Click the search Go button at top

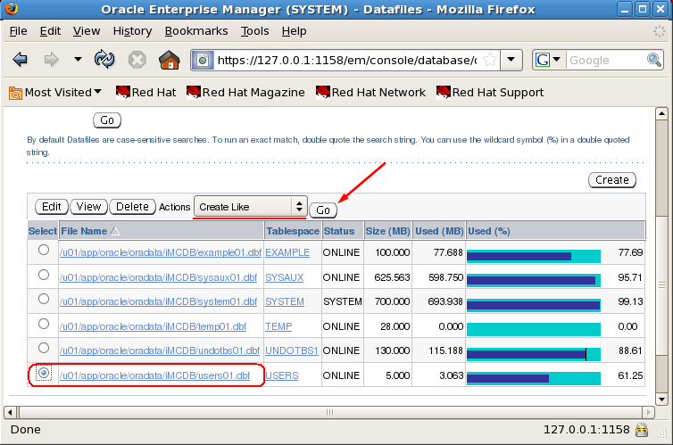(x=107, y=120)
